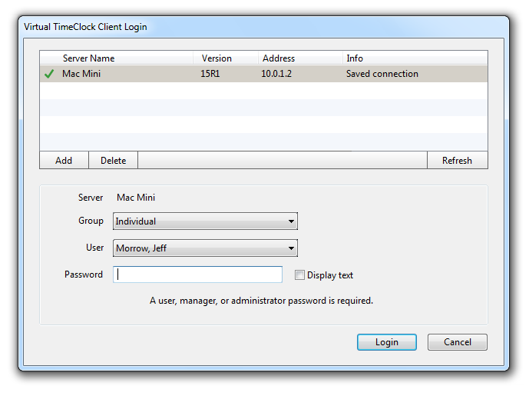Select the Mac Mini server name cell

coord(81,74)
